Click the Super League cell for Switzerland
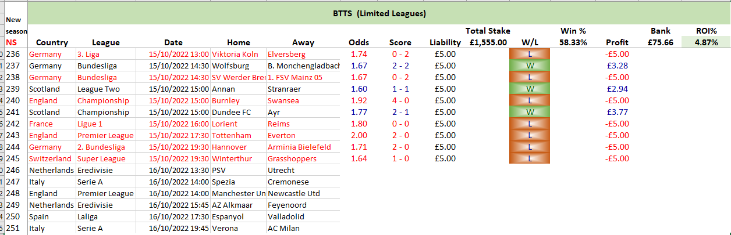This screenshot has width=731, height=235. [105, 158]
